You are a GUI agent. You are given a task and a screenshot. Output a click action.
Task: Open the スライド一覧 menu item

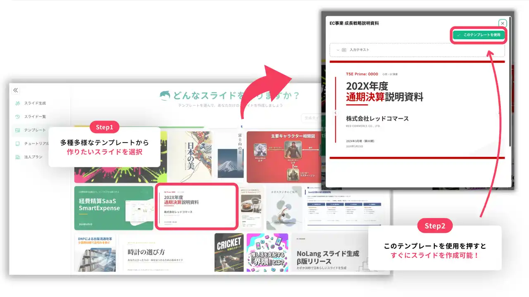pyautogui.click(x=35, y=117)
